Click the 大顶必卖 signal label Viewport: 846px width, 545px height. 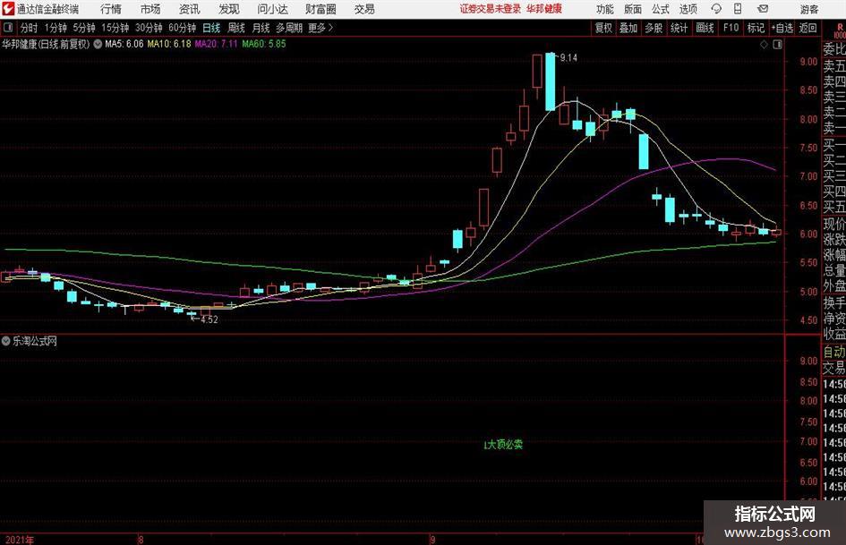pos(503,445)
